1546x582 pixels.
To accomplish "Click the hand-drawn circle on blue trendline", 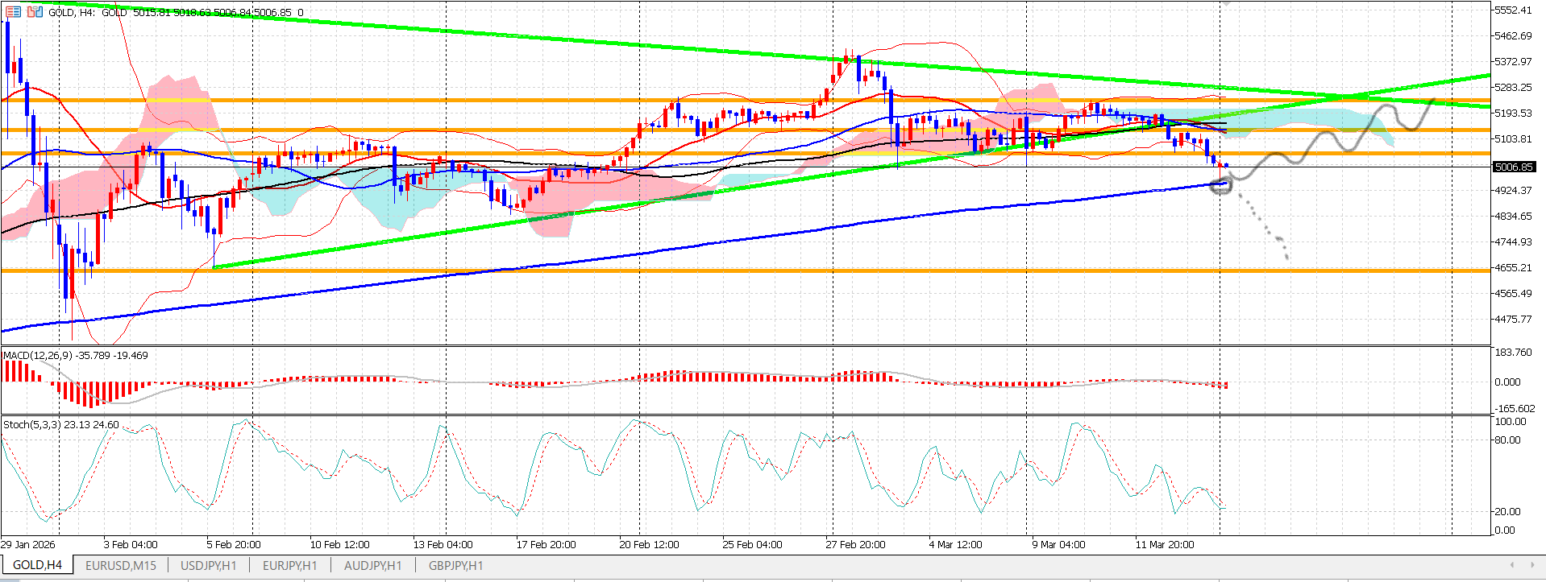I will [x=1220, y=188].
